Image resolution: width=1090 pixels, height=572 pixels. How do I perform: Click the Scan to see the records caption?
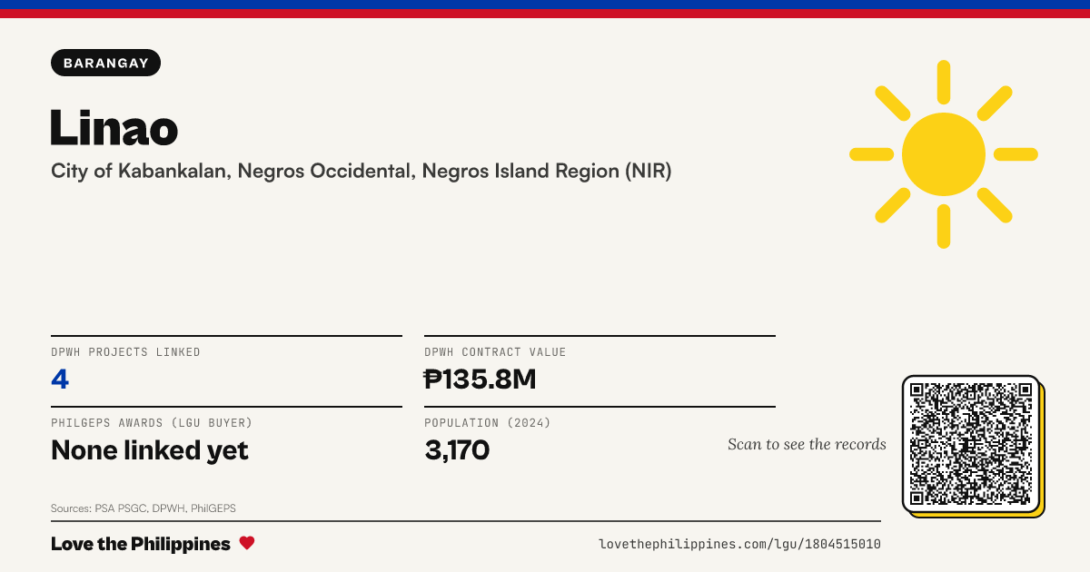coord(807,444)
